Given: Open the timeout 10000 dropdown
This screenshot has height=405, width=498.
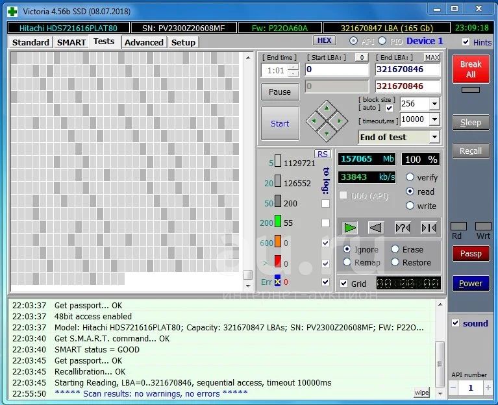Looking at the screenshot, I should pos(434,119).
